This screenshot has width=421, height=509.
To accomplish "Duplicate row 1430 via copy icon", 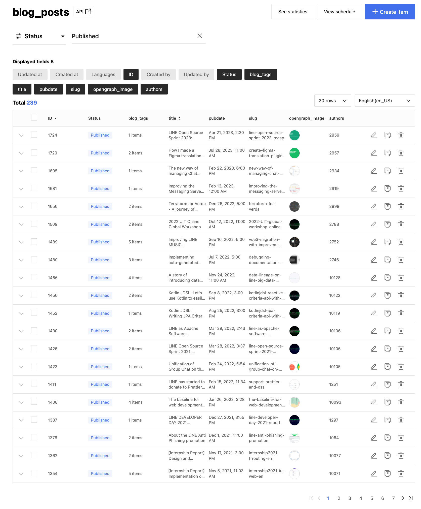I will click(x=388, y=331).
